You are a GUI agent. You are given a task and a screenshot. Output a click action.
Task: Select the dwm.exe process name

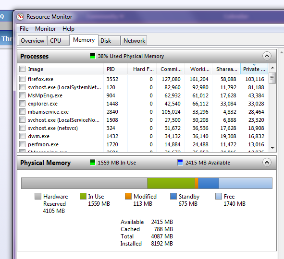coord(38,136)
